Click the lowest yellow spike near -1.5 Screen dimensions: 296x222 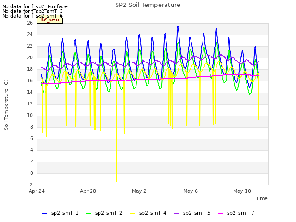coord(117,181)
